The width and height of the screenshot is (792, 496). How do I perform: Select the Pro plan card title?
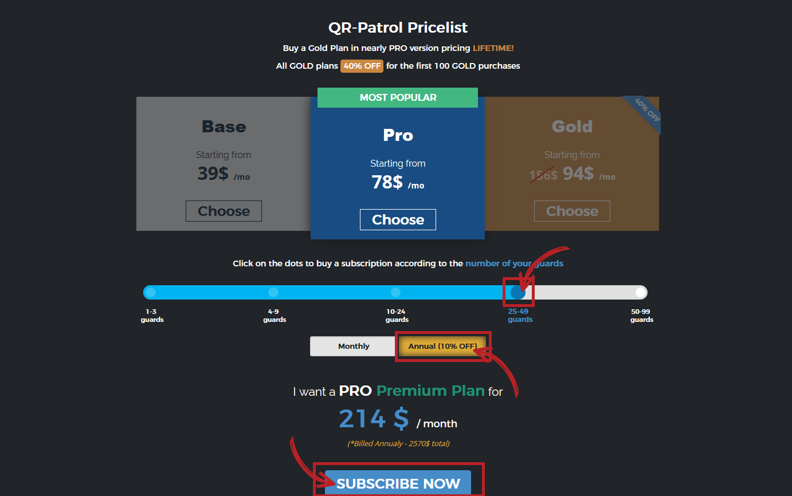click(398, 135)
